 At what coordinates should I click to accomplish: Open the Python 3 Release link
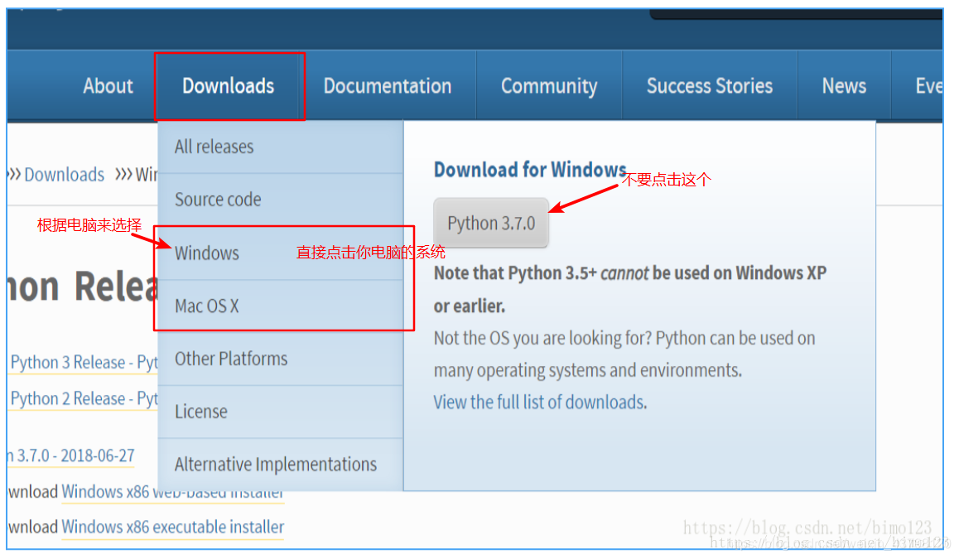pyautogui.click(x=84, y=362)
